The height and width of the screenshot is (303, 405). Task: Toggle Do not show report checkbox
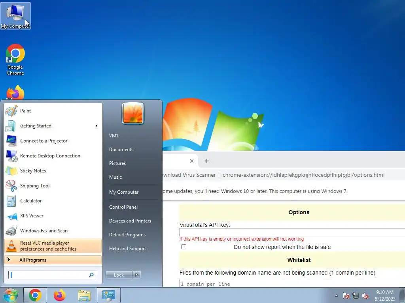tap(184, 247)
